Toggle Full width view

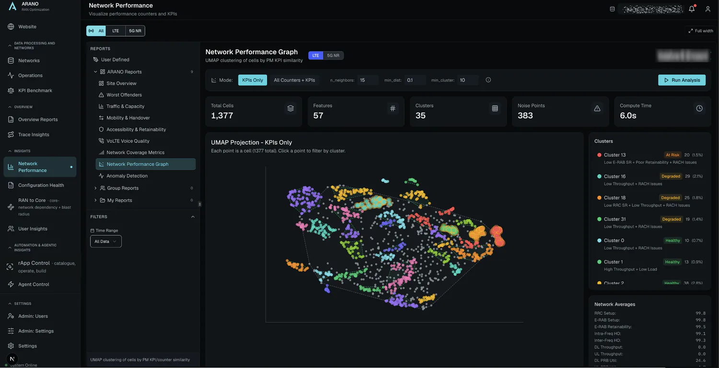click(701, 31)
